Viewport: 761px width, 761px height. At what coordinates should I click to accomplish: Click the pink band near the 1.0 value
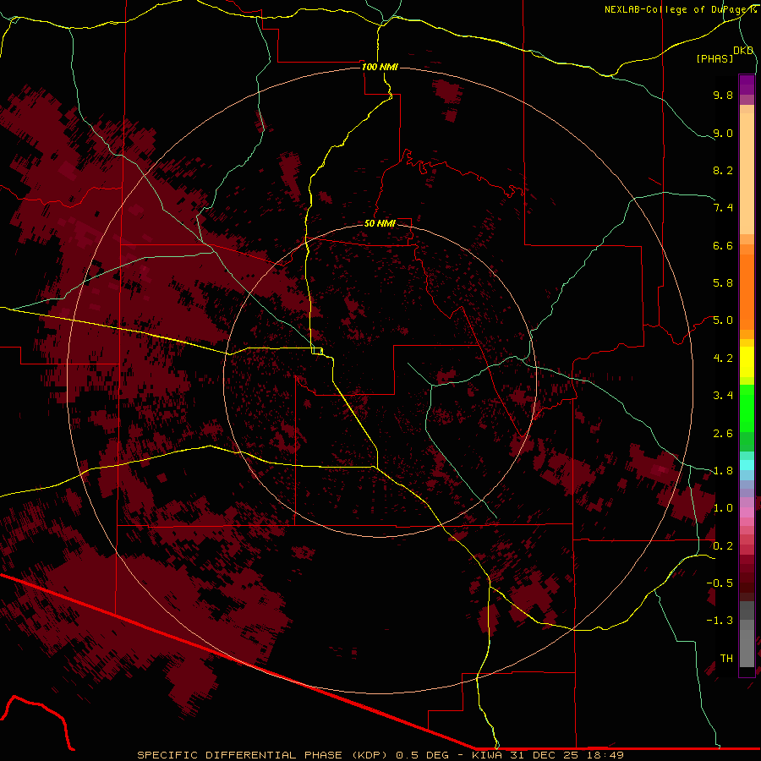point(747,512)
